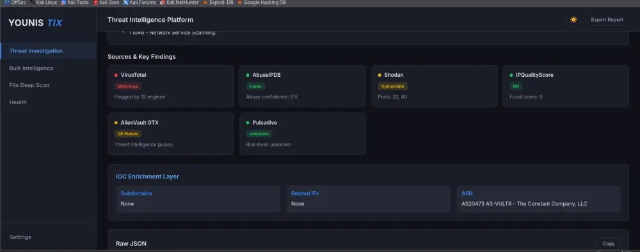This screenshot has width=640, height=252.
Task: Click 'Risk level: unknown' text
Action: click(x=268, y=145)
